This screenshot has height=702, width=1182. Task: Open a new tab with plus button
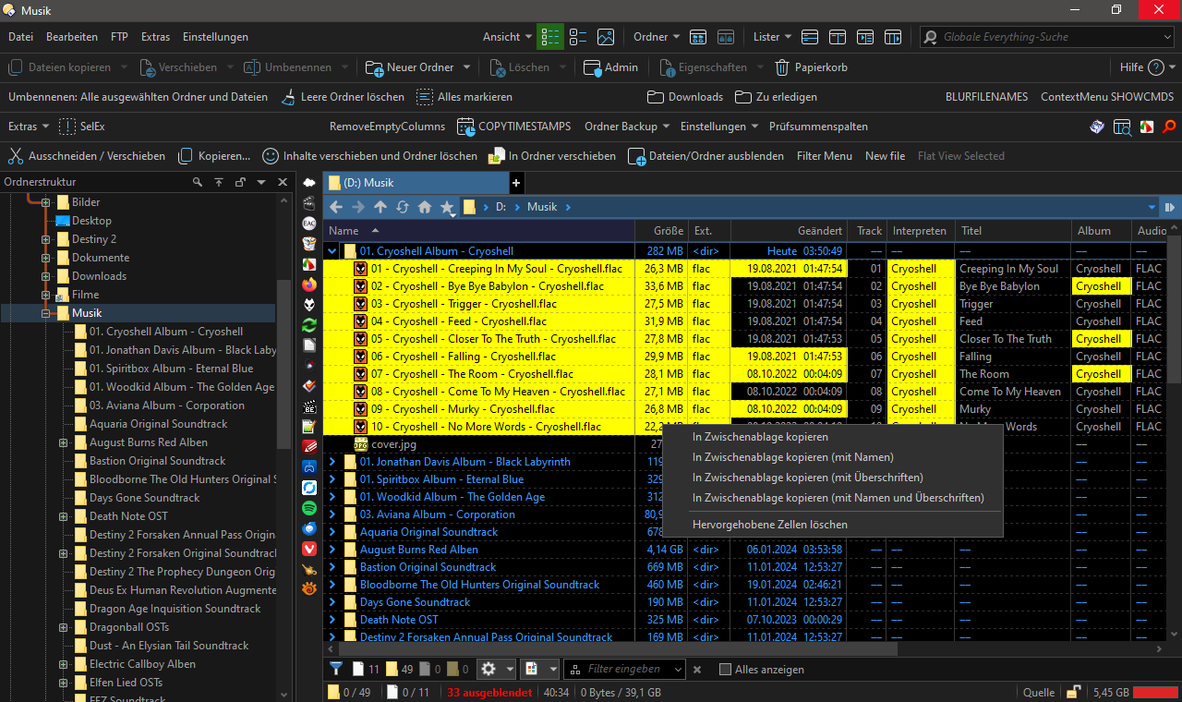point(516,183)
